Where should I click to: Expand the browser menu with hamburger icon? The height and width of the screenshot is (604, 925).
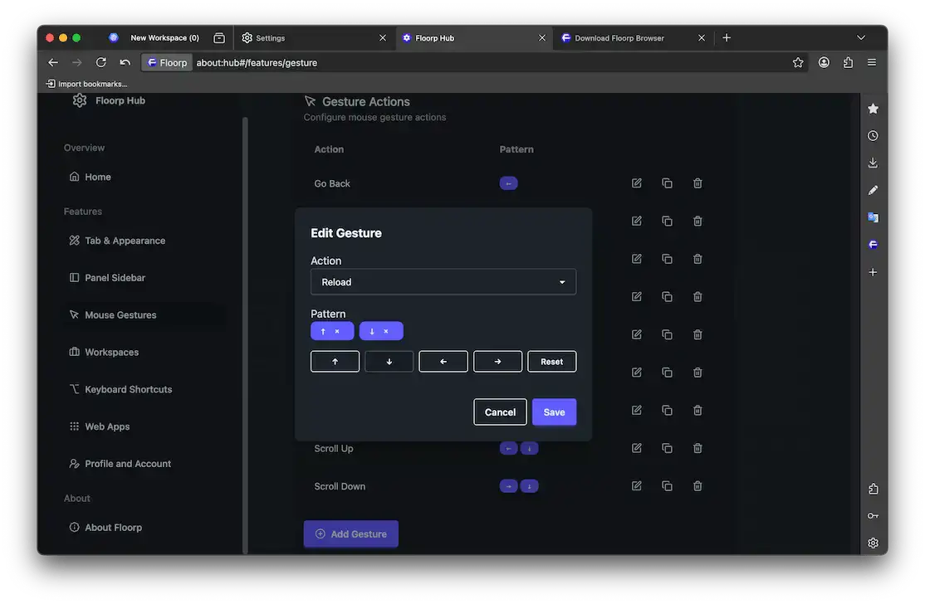click(871, 62)
